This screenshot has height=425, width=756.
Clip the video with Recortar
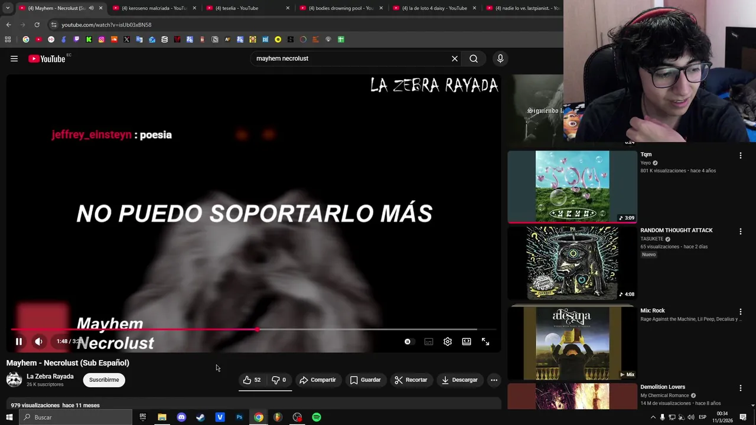410,380
